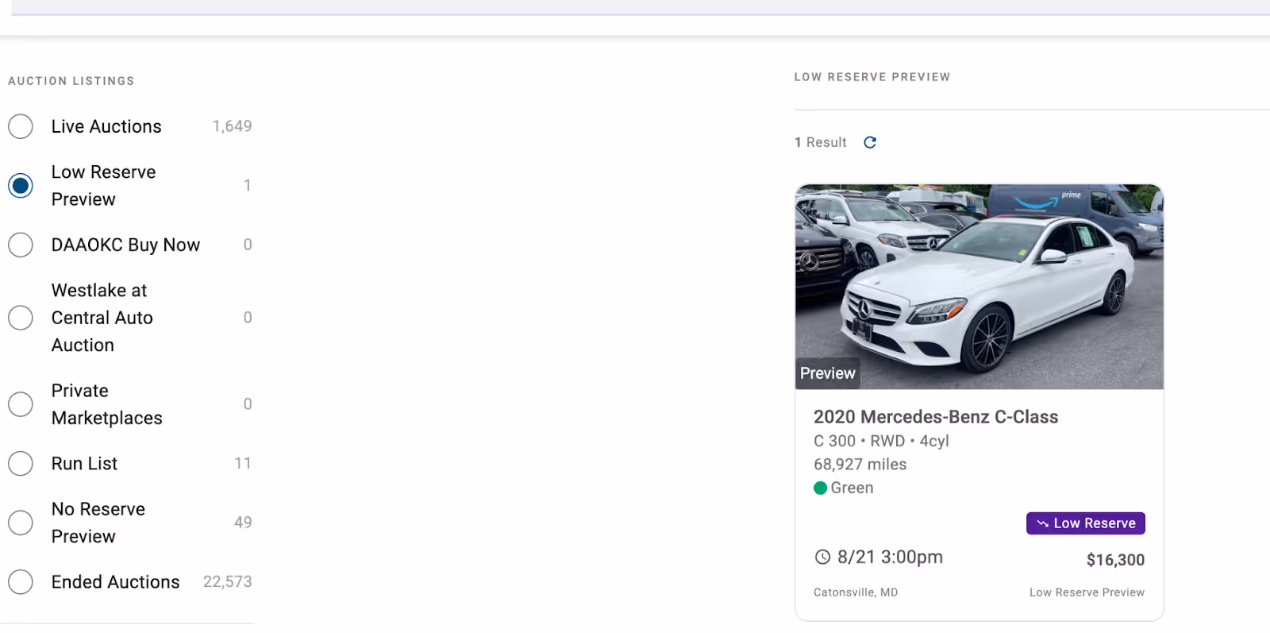The image size is (1270, 633).
Task: Click the purple Low Reserve badge
Action: point(1086,523)
